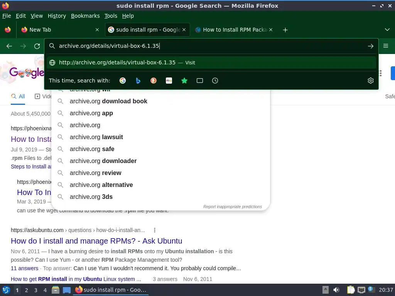Screen dimensions: 395x296
Task: Choose suggestion archive.org alternative
Action: (161, 185)
